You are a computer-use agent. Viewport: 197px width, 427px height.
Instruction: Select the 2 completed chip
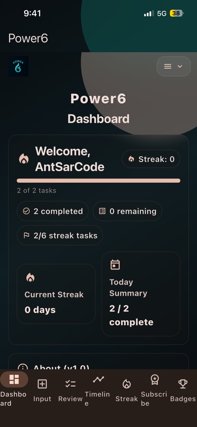(53, 211)
